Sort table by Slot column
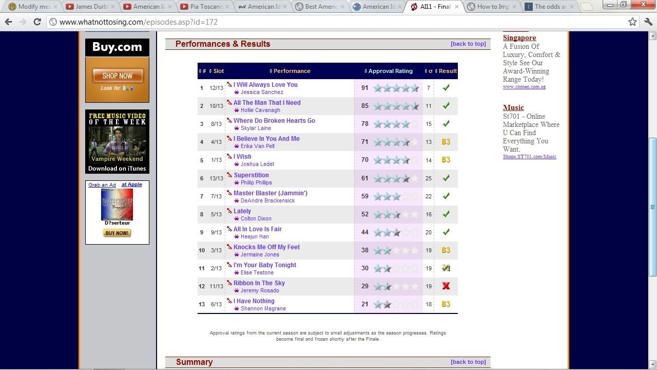This screenshot has width=657, height=370. (217, 71)
